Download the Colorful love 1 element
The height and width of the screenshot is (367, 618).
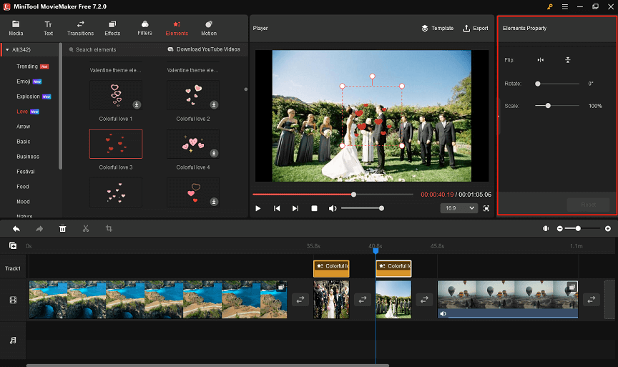point(137,105)
